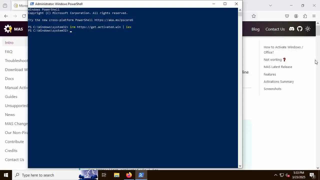Click PowerShell scrollbar down arrow
Screen dimensions: 320x180
pyautogui.click(x=240, y=166)
